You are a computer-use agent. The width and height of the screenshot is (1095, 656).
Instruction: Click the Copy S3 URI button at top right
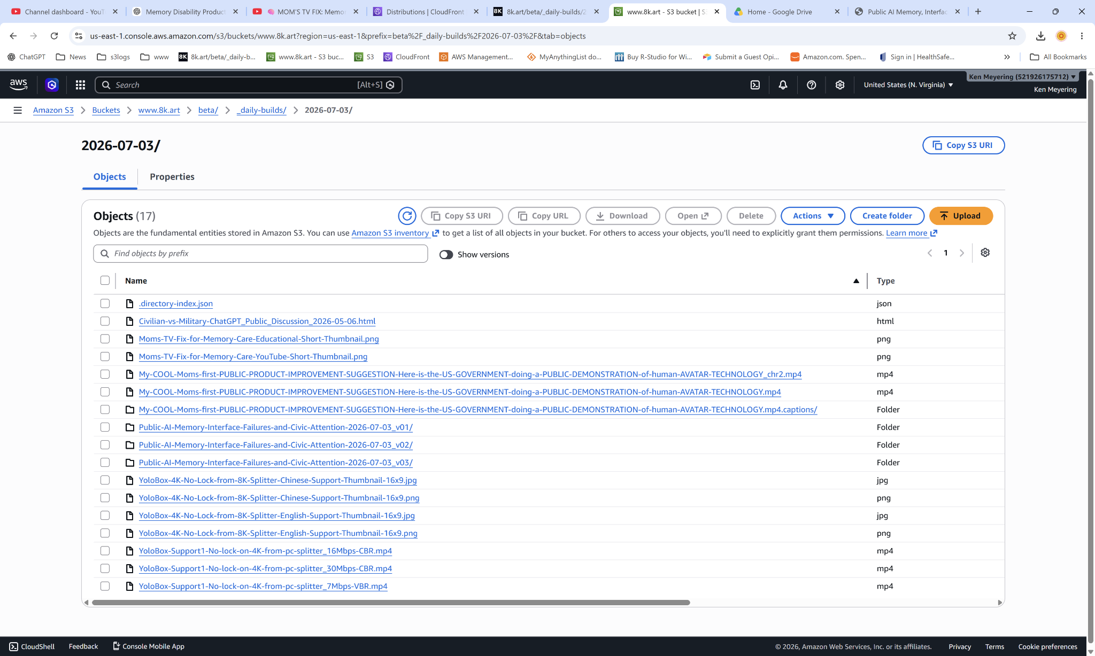click(963, 145)
